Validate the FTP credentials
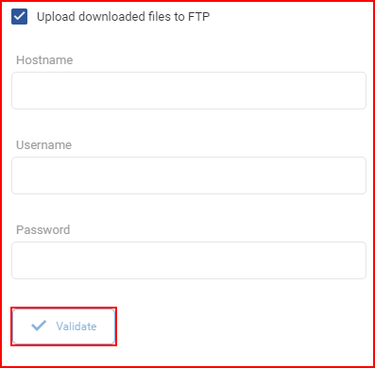The width and height of the screenshot is (375, 368). click(63, 326)
